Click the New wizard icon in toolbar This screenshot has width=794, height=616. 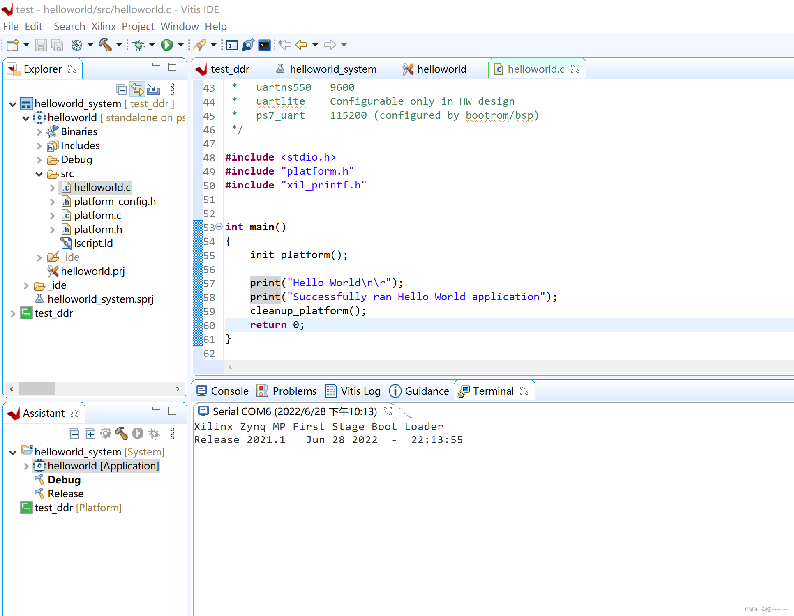point(13,45)
